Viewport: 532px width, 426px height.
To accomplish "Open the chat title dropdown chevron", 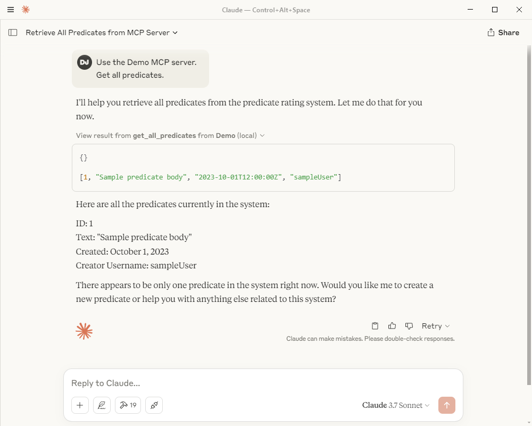I will 175,32.
